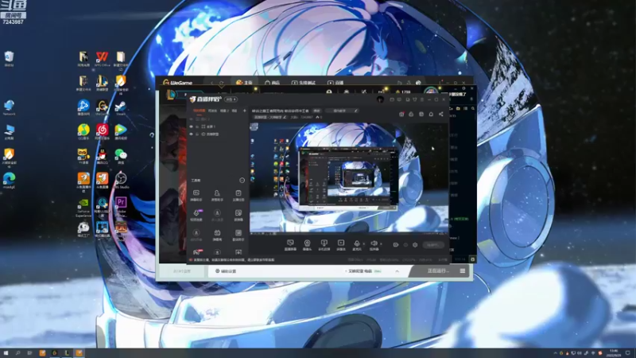
Task: Expand WeGame server selector chevron
Action: (397, 271)
